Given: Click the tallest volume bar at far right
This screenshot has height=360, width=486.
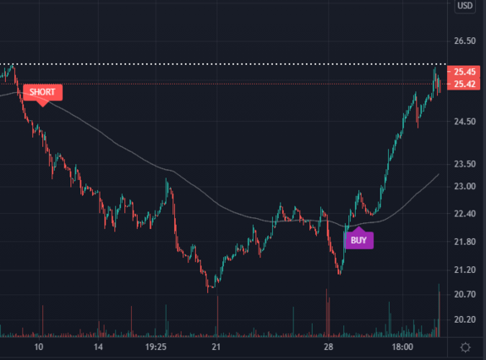Looking at the screenshot, I should (439, 310).
